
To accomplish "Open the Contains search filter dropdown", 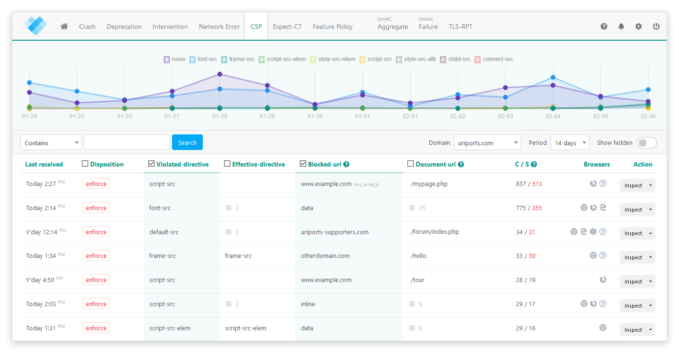I will click(51, 142).
